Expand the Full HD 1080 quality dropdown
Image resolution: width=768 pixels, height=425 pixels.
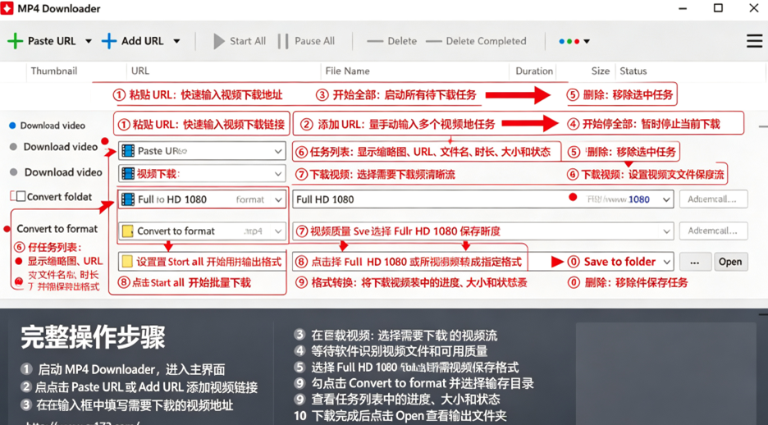point(666,199)
